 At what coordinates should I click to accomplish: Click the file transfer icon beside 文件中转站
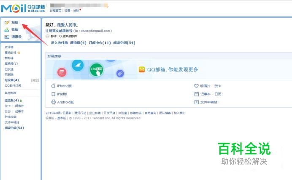(x=197, y=102)
